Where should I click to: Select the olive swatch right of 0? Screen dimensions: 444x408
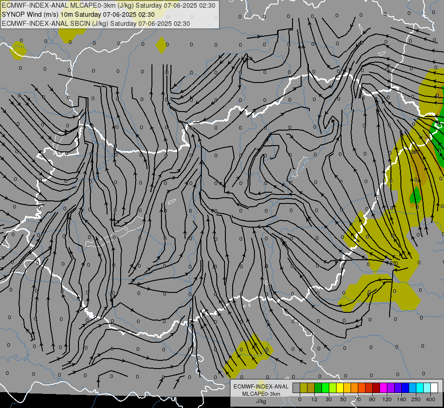click(303, 388)
